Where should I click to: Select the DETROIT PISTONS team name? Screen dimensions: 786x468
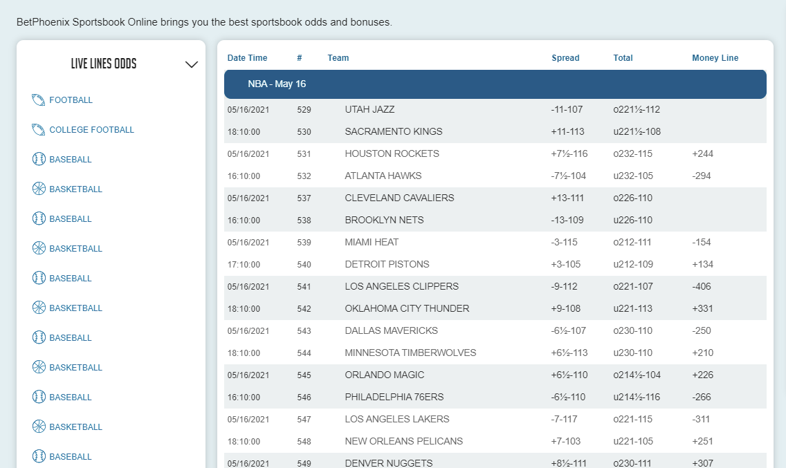(x=387, y=264)
